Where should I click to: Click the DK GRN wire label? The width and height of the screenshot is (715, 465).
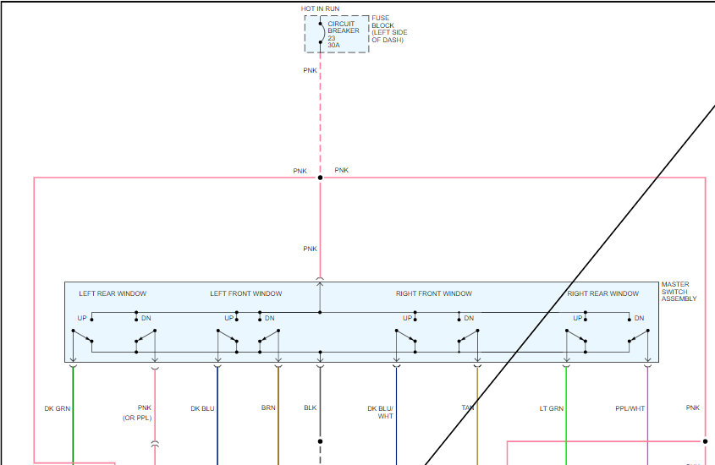58,408
